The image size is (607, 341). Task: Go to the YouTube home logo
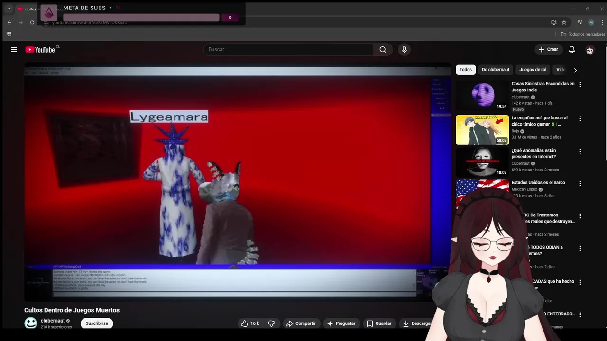(x=40, y=50)
